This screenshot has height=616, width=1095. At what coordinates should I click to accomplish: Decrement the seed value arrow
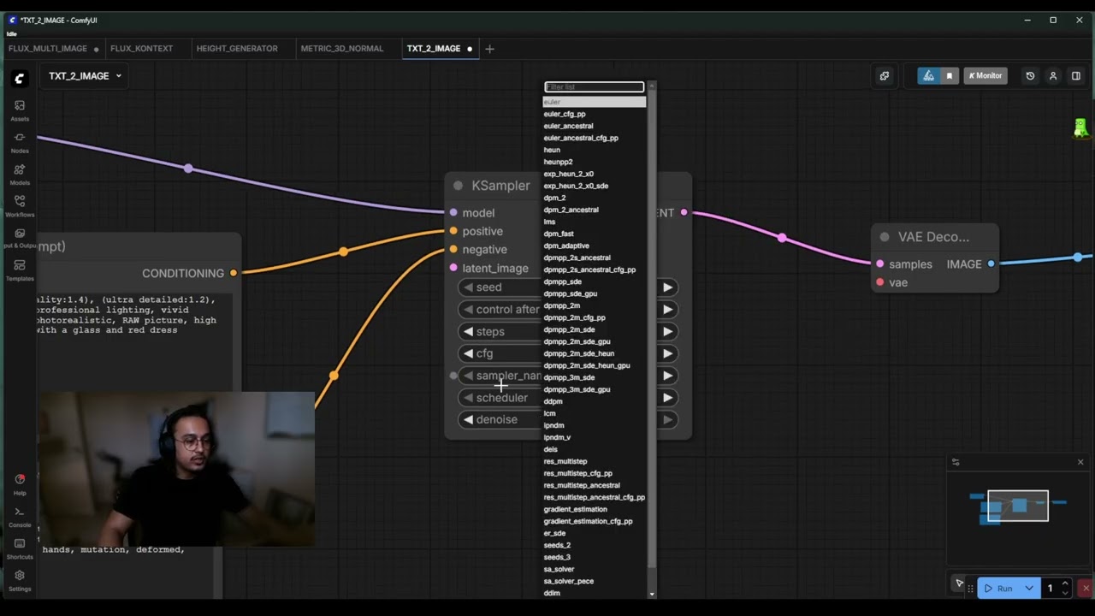click(x=468, y=287)
